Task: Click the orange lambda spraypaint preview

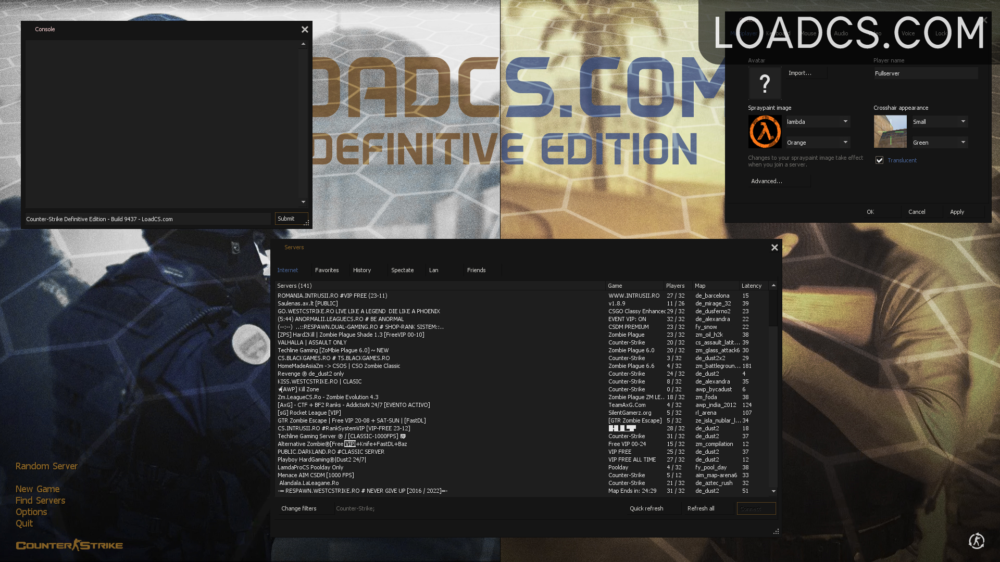Action: click(x=765, y=132)
